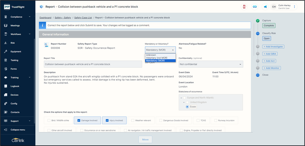Choose Voluntary (not MOR) from dropdown list
Screen dimensions: 305x146
tap(157, 58)
